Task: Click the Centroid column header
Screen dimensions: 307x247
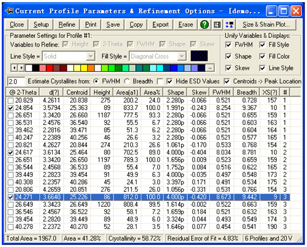Action: (x=77, y=92)
